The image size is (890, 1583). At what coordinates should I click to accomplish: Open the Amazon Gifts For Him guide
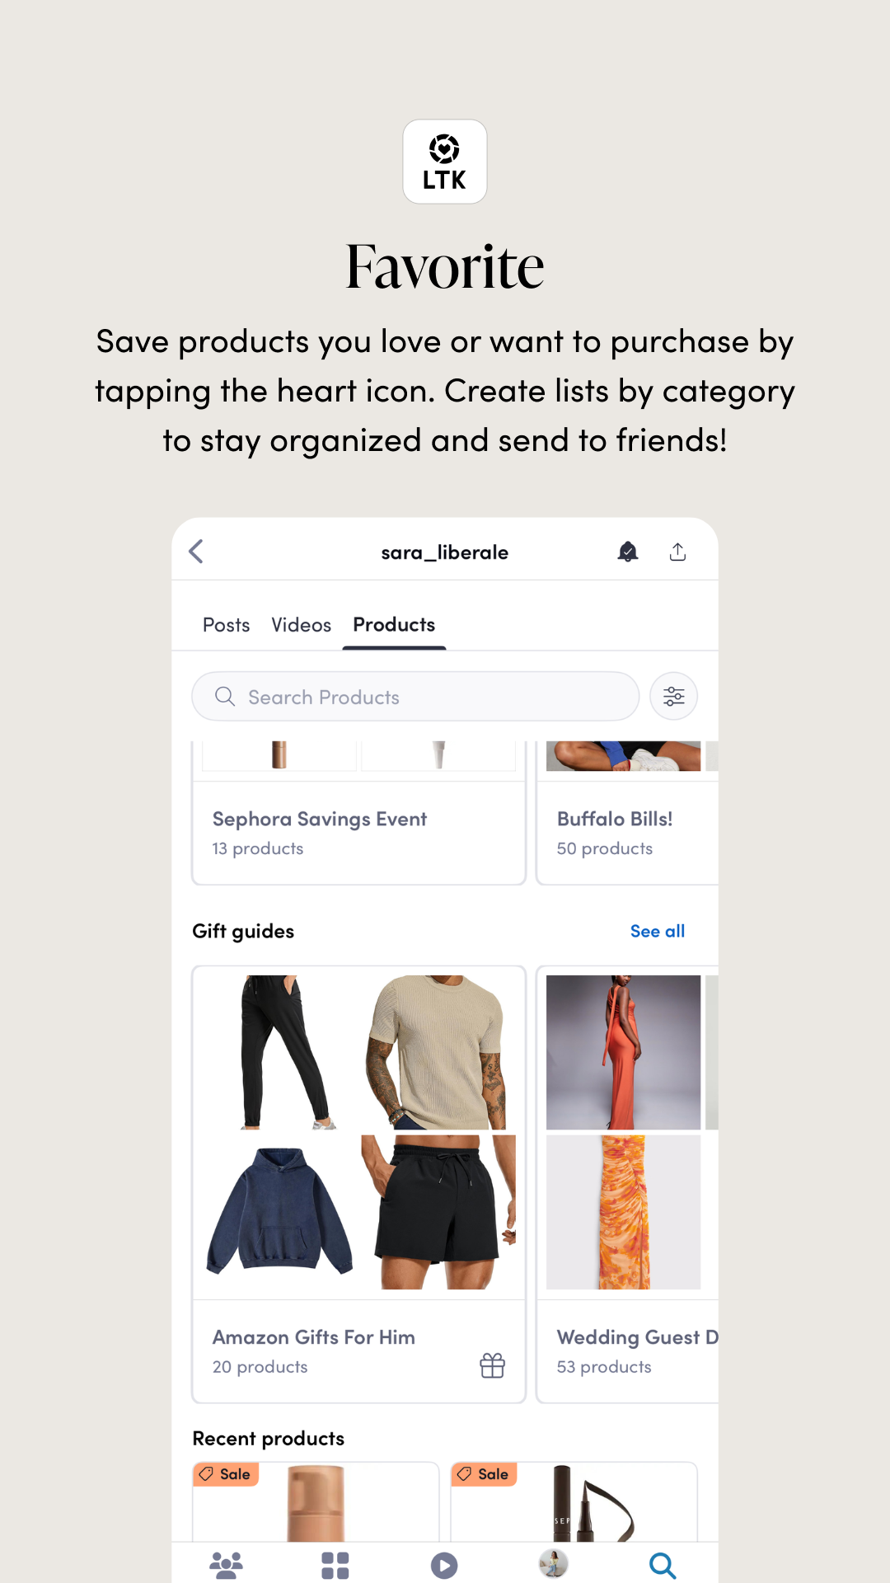(358, 1184)
